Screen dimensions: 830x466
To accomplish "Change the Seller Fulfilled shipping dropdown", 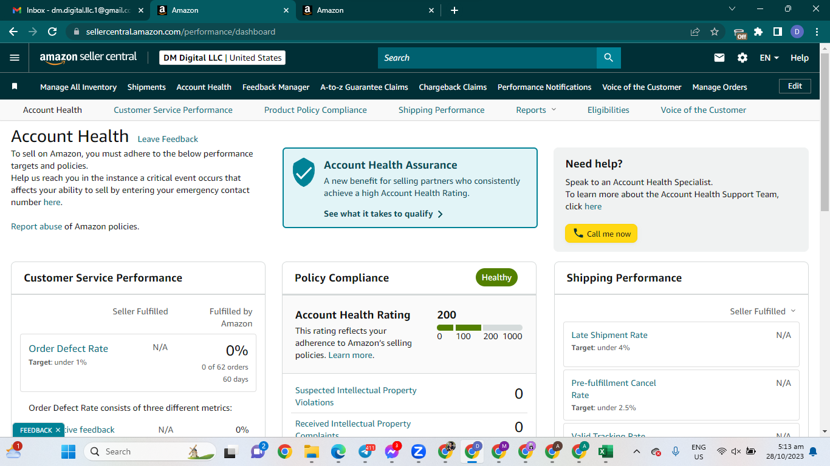I will [x=763, y=311].
